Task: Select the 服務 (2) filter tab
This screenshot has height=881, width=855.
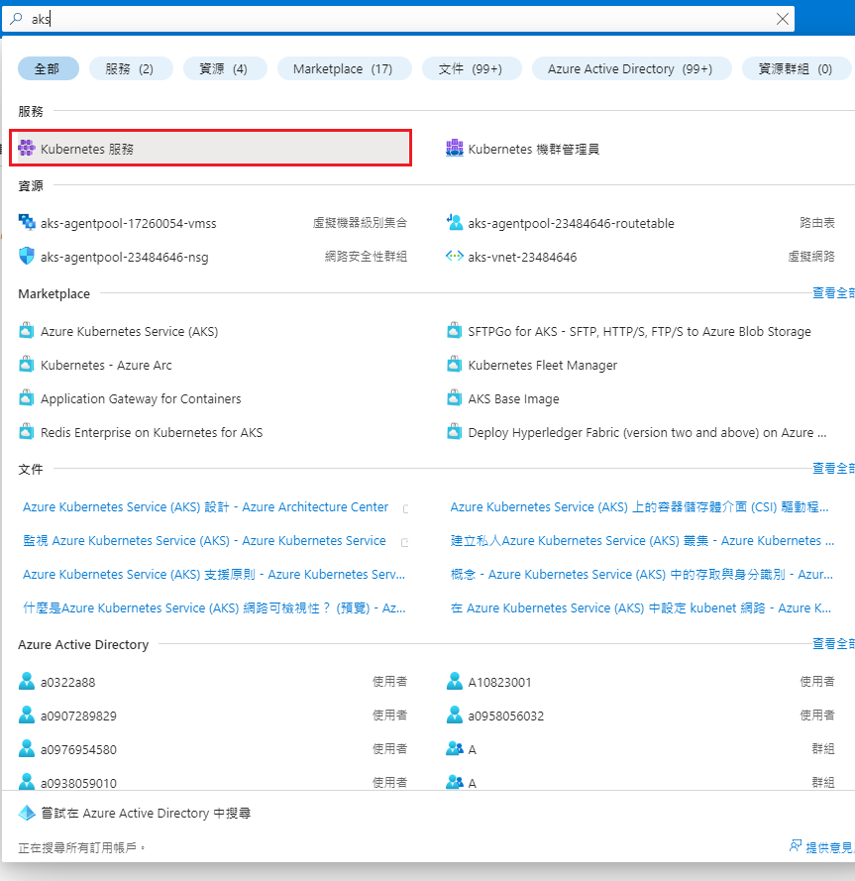Action: click(131, 68)
